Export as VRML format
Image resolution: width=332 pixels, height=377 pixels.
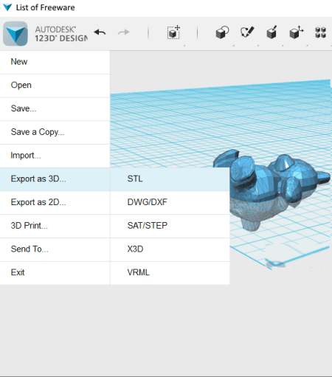click(170, 273)
